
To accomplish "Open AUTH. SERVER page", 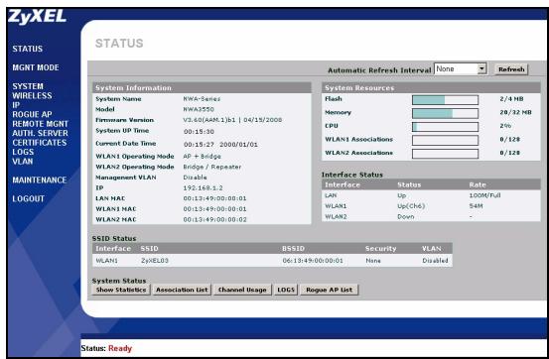I will pyautogui.click(x=40, y=133).
